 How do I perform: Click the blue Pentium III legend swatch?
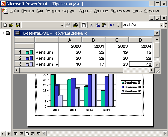pos(123,87)
